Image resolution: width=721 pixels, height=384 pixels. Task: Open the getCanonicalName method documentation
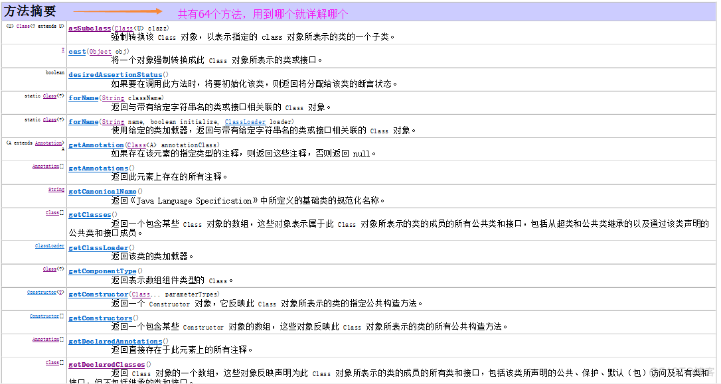104,191
